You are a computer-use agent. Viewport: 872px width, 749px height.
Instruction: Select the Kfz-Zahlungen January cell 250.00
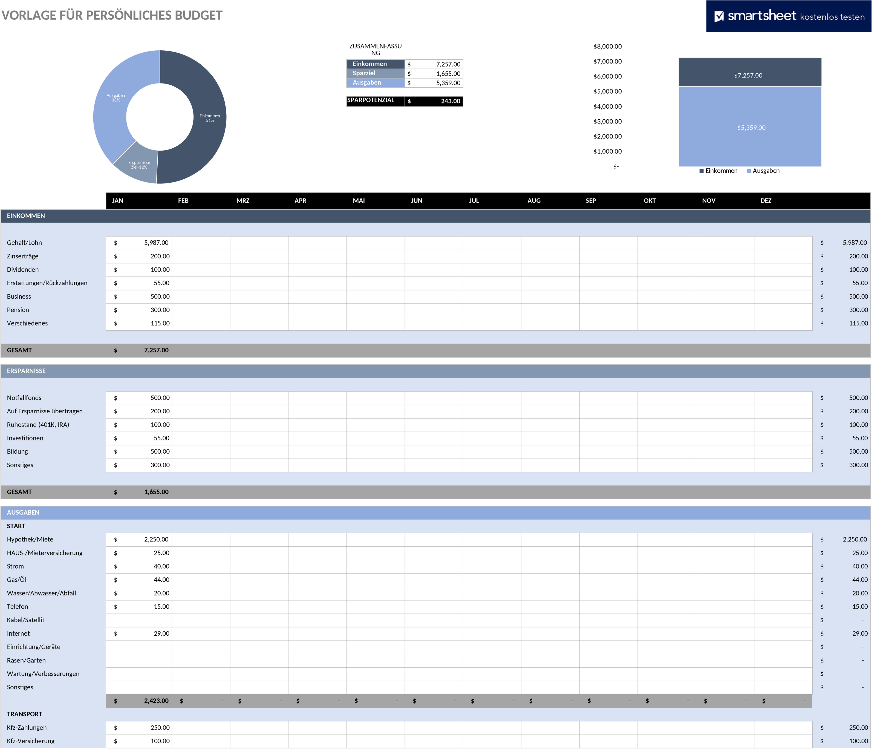(139, 728)
